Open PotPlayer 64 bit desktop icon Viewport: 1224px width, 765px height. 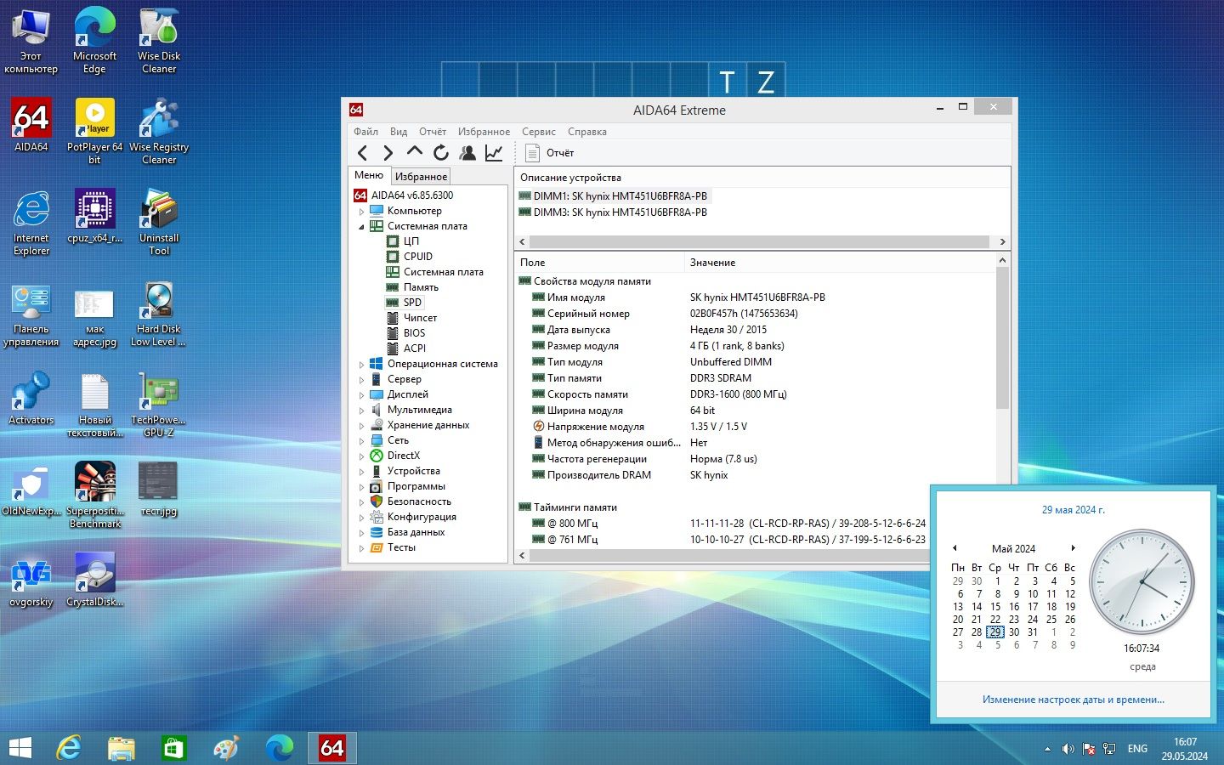click(94, 131)
